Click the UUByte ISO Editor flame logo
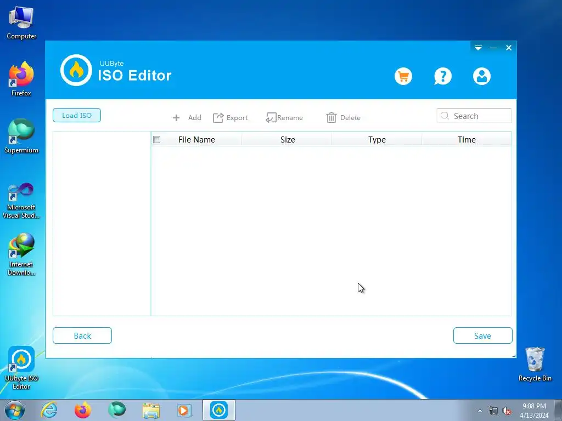The image size is (562, 421). click(76, 70)
